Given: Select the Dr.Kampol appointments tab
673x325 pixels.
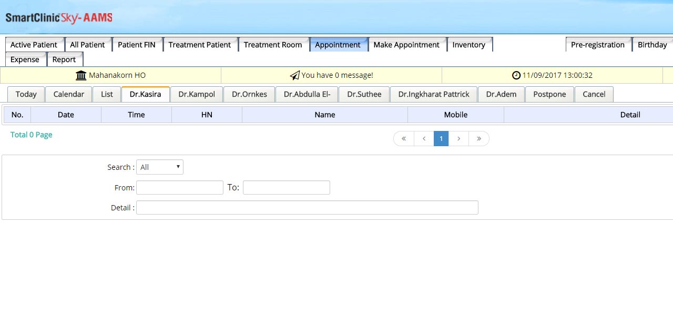Looking at the screenshot, I should (197, 94).
